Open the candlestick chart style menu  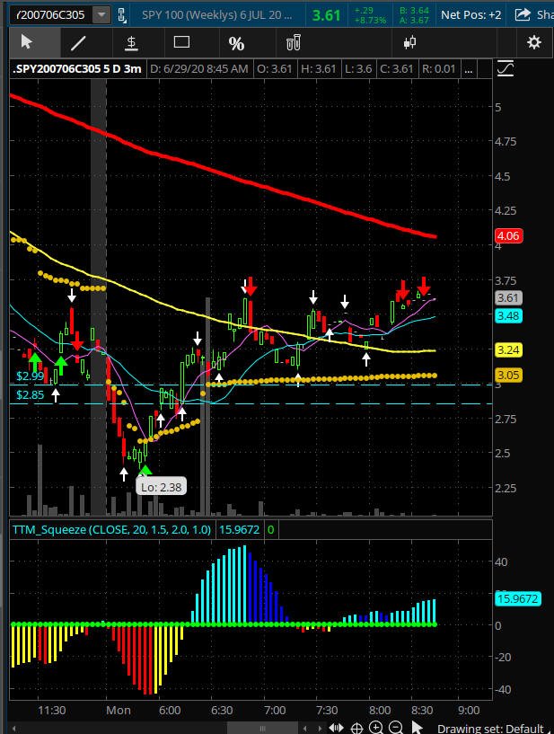(411, 42)
